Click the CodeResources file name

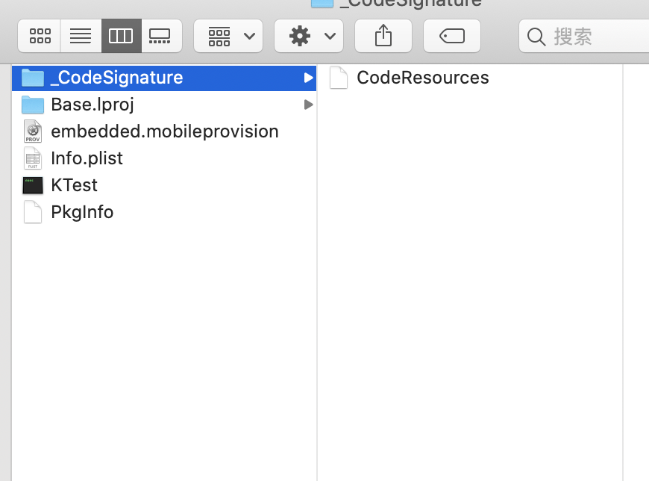point(423,78)
